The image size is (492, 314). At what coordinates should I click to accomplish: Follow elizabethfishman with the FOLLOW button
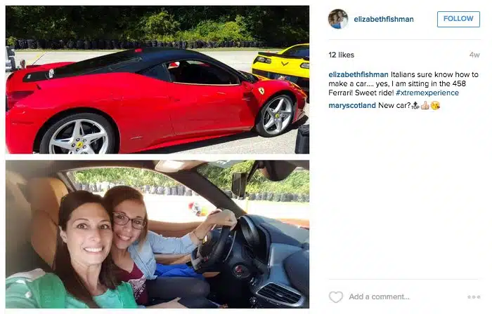point(458,19)
